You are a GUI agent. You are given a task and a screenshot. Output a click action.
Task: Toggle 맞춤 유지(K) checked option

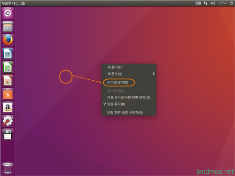(x=129, y=104)
